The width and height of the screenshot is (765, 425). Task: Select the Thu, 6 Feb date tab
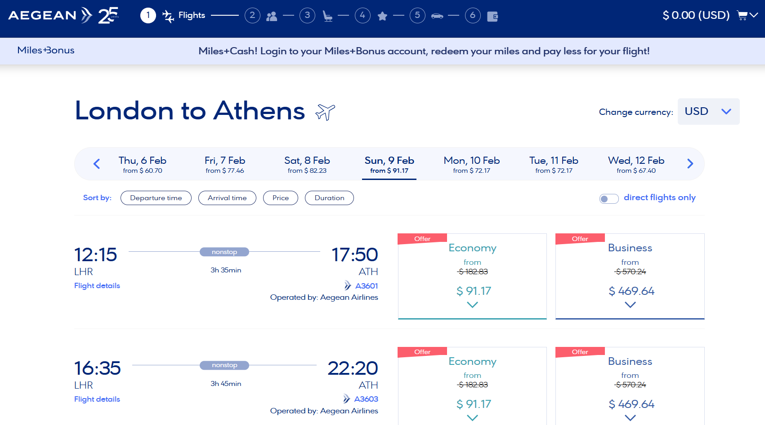point(143,164)
